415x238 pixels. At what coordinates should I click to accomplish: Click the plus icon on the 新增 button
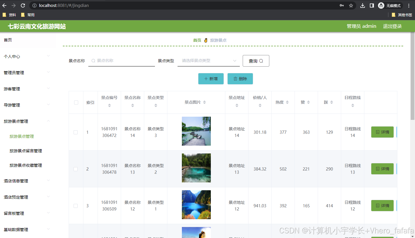206,78
